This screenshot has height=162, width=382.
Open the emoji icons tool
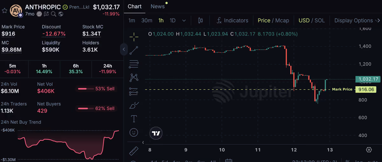tap(134, 132)
